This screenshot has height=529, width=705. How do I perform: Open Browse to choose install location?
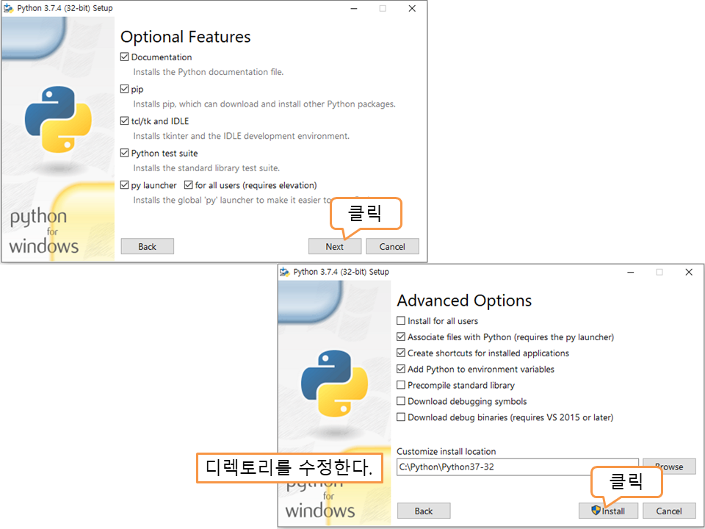[669, 467]
